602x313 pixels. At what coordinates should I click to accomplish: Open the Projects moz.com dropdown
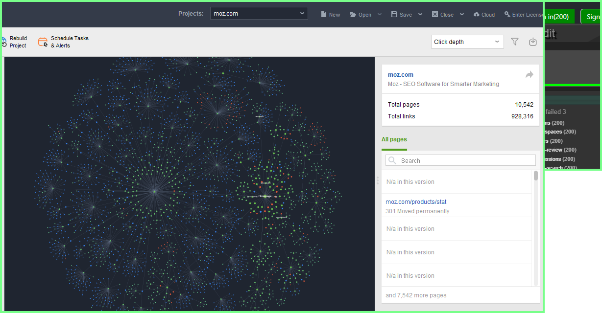pos(259,14)
